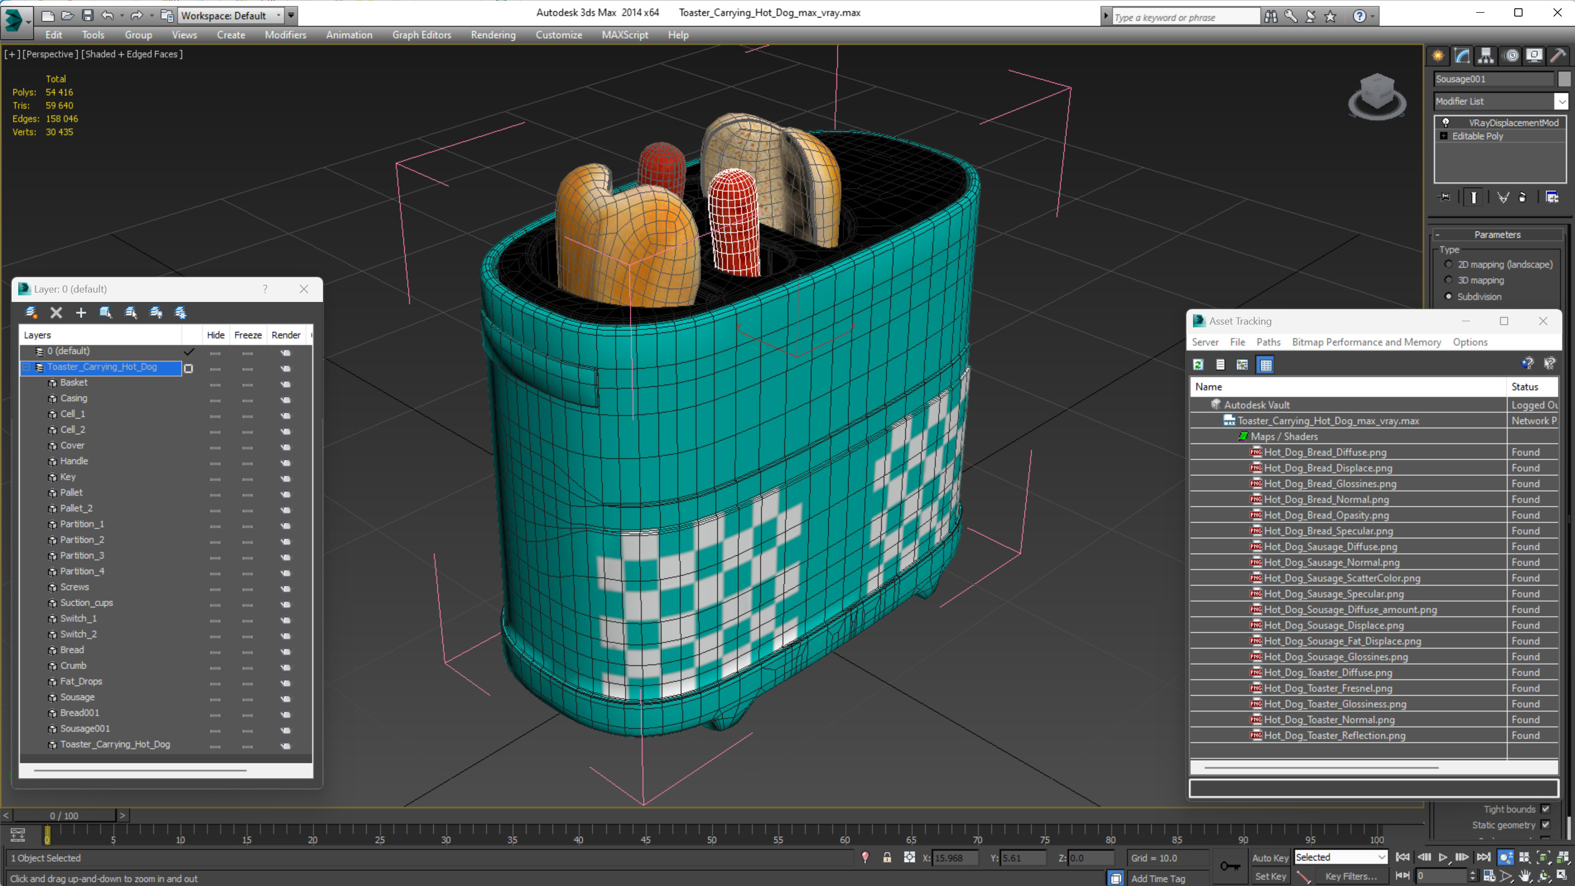This screenshot has height=886, width=1575.
Task: Add selected objects to layer plus icon
Action: [x=81, y=312]
